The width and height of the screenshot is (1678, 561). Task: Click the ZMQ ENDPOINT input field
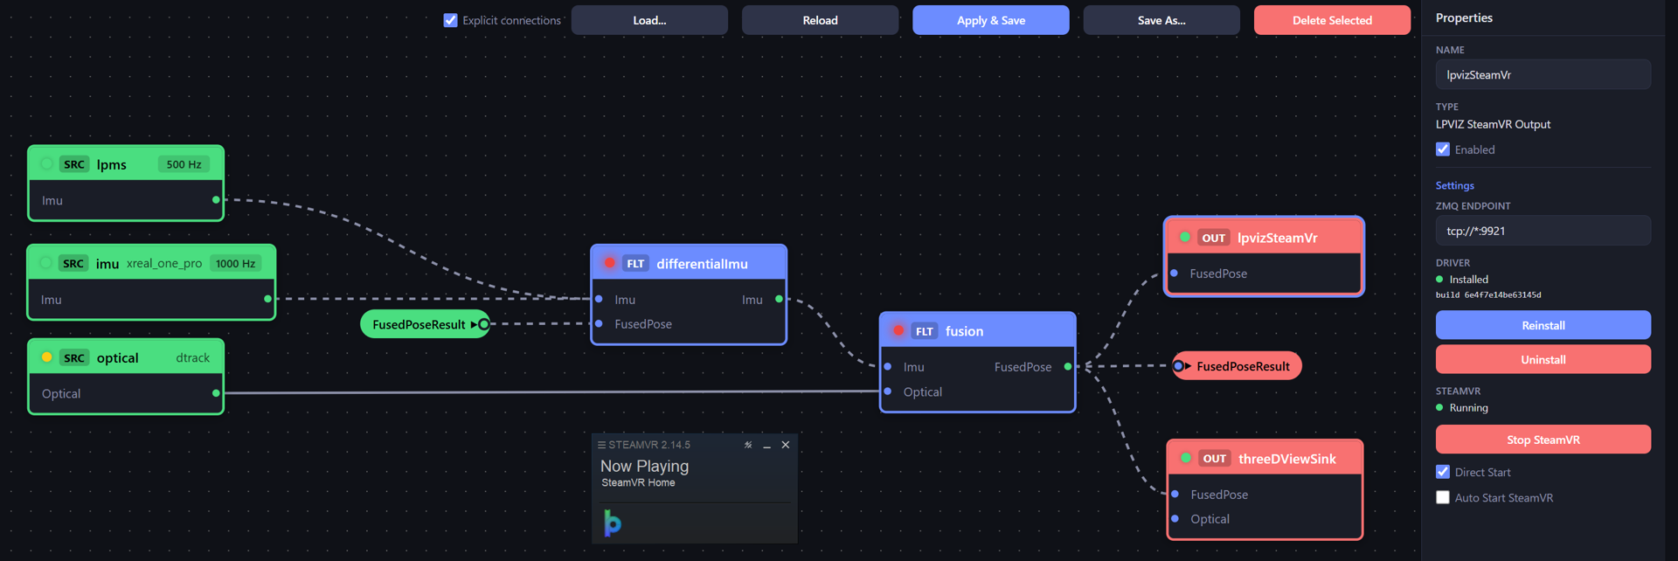click(1543, 231)
